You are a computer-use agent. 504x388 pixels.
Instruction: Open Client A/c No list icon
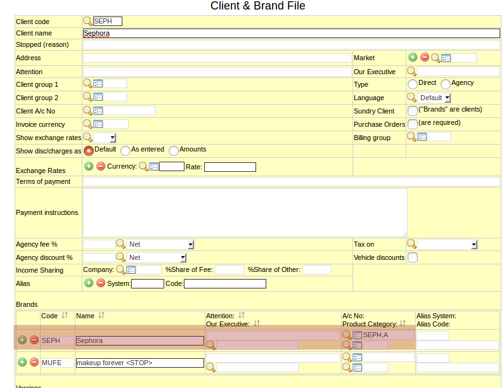coord(98,111)
